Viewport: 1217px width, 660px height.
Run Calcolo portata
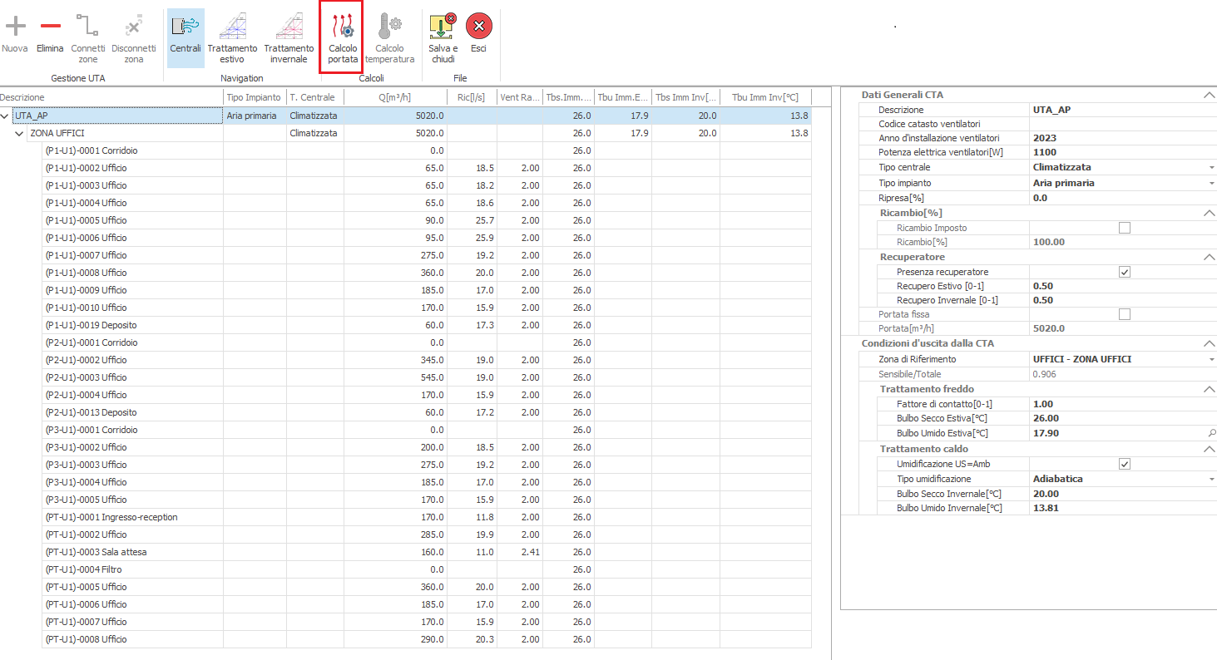(x=342, y=27)
